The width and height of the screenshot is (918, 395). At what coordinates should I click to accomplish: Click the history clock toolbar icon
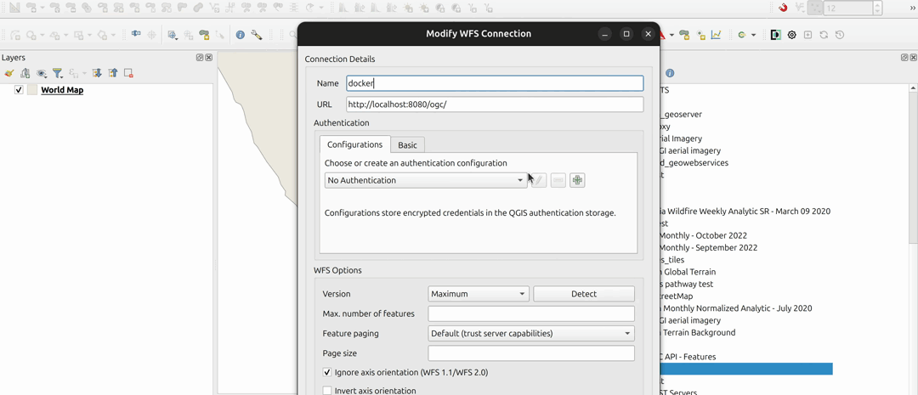(x=840, y=35)
